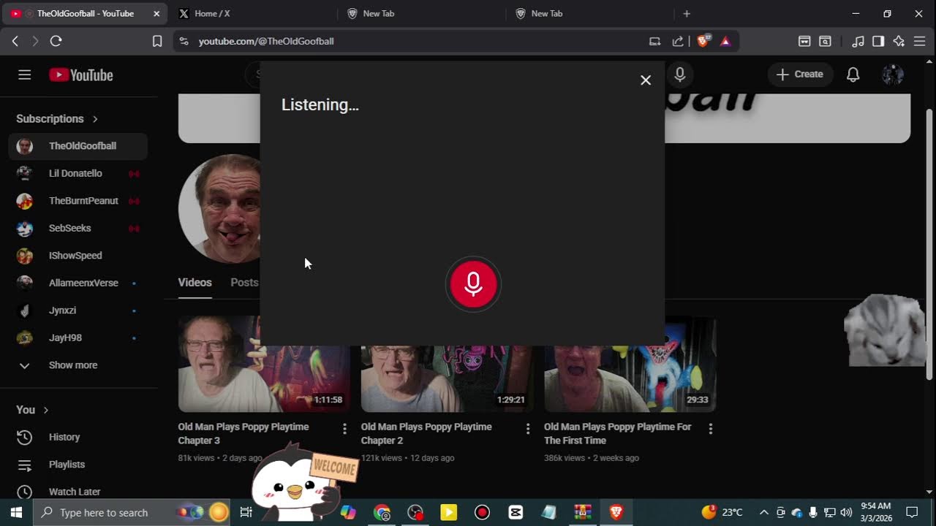
Task: Select the Videos channel tab
Action: (195, 283)
